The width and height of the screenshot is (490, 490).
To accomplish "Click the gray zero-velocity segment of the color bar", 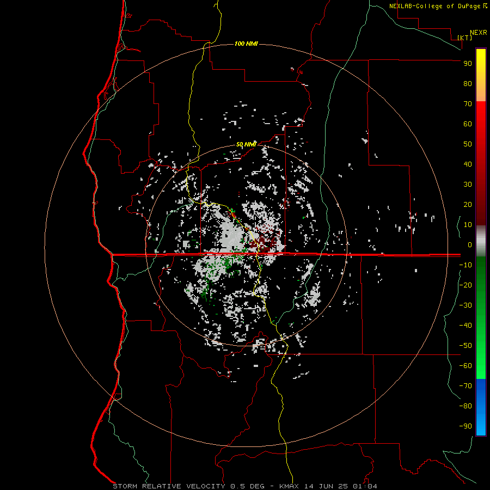I will (x=481, y=241).
